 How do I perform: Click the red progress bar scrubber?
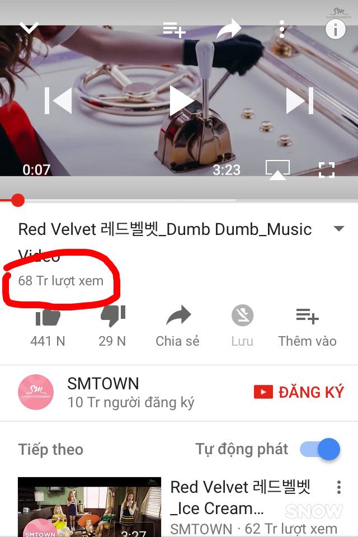pos(17,200)
